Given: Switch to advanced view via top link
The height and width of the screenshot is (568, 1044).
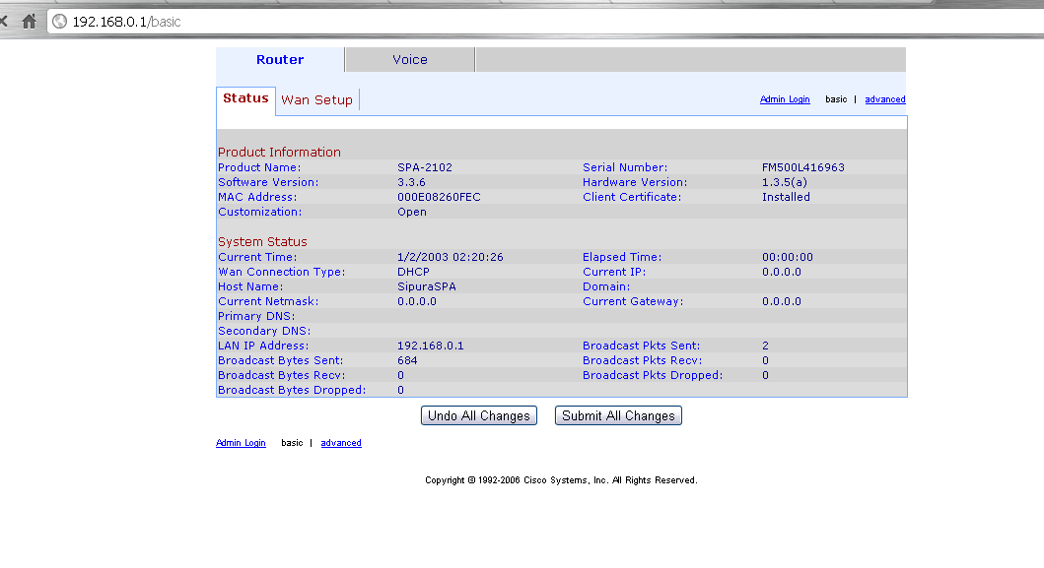Looking at the screenshot, I should pos(884,99).
